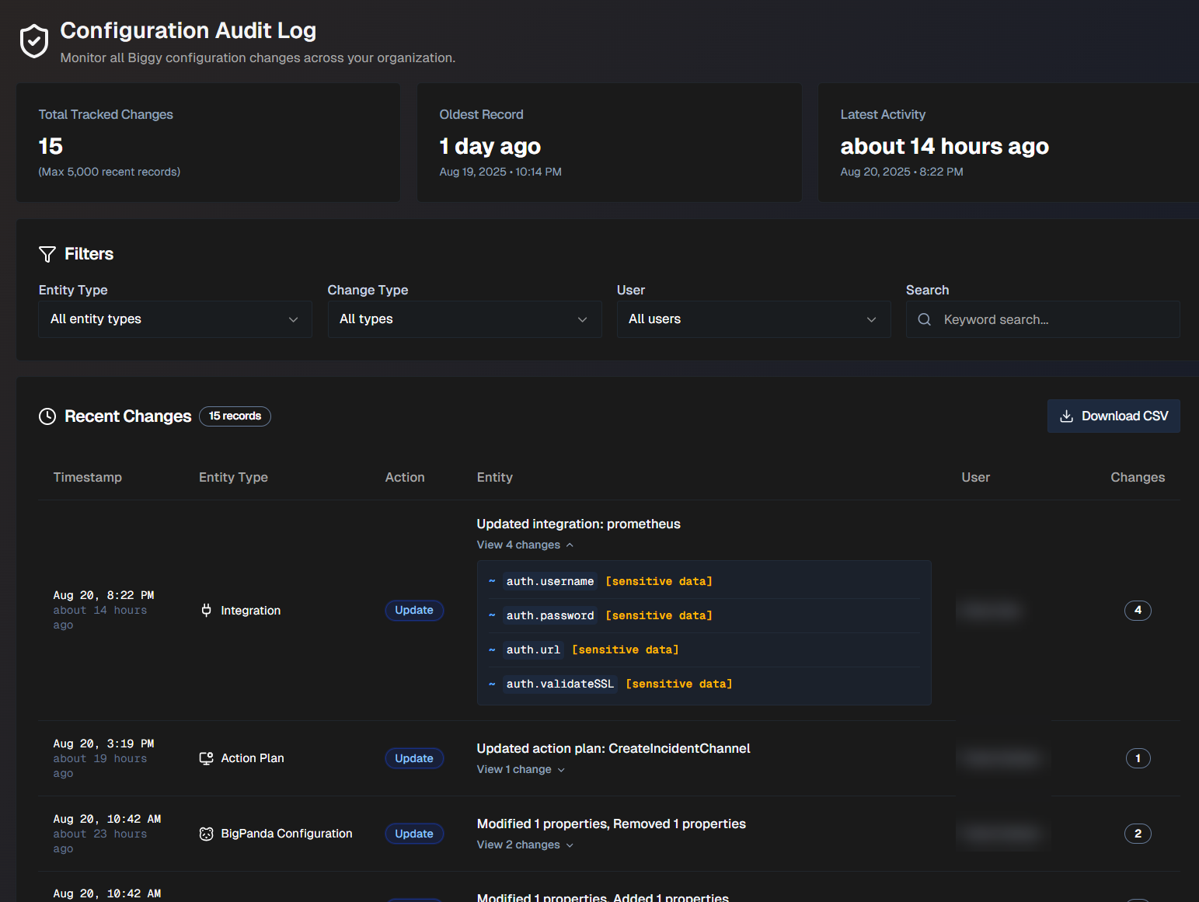Click the BigPanda Configuration panda icon
The height and width of the screenshot is (902, 1199).
[x=206, y=834]
